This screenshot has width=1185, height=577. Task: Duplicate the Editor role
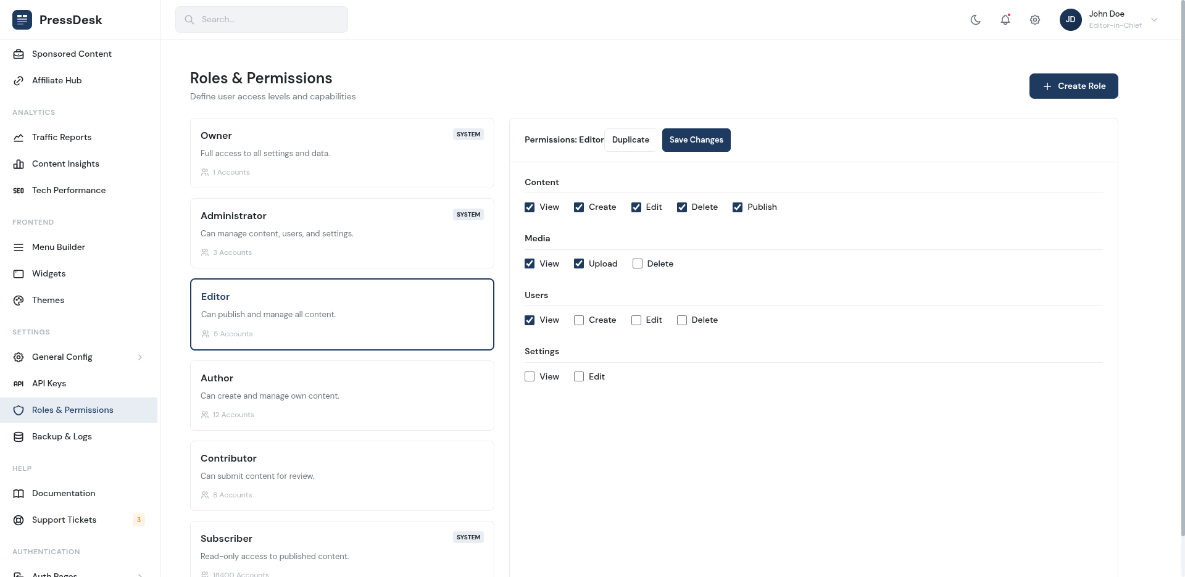(630, 139)
